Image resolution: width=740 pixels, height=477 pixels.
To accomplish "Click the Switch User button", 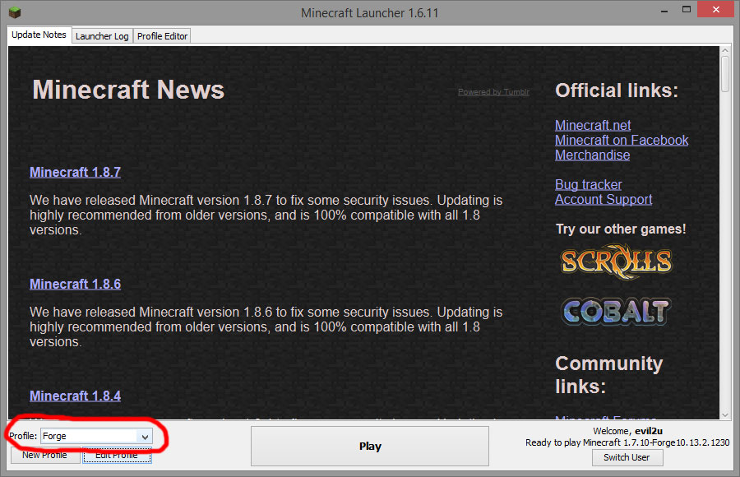I will (627, 457).
